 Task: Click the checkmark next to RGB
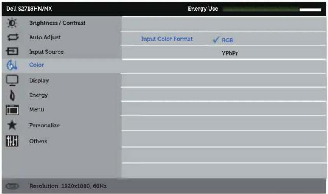coord(216,39)
